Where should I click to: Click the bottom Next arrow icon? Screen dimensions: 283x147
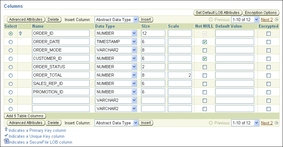276,123
